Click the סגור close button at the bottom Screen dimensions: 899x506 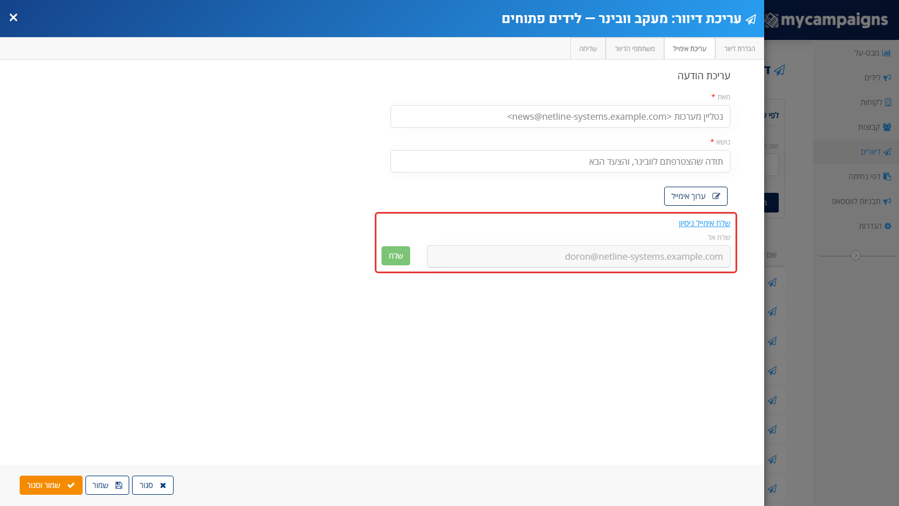click(153, 485)
